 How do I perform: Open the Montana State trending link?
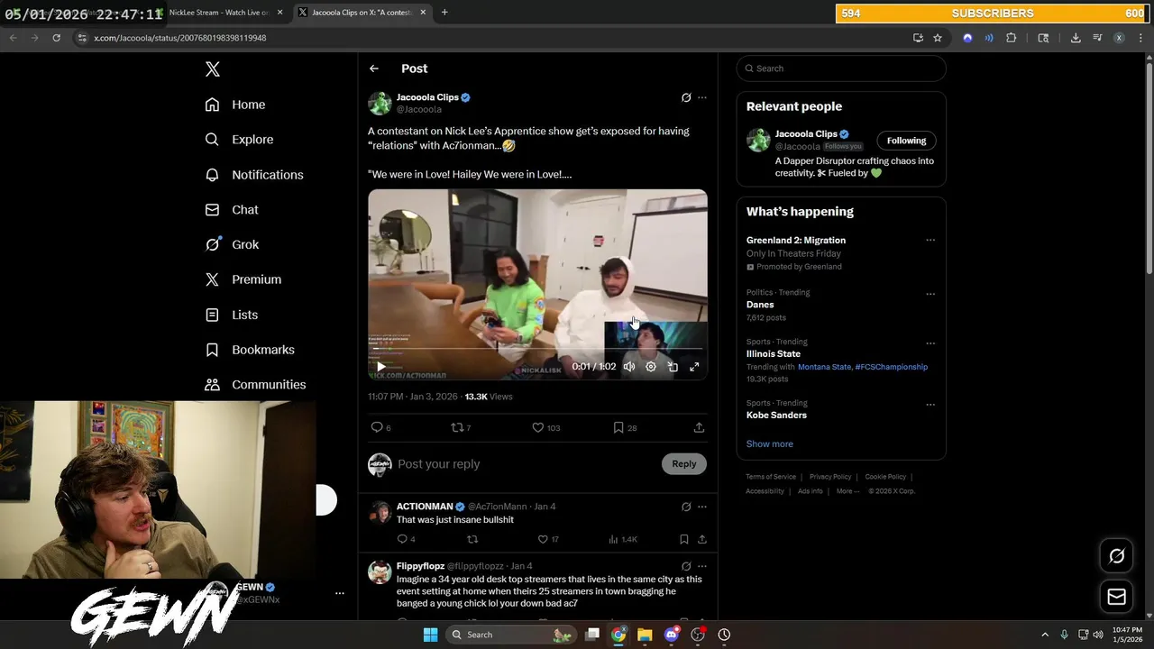pos(825,367)
